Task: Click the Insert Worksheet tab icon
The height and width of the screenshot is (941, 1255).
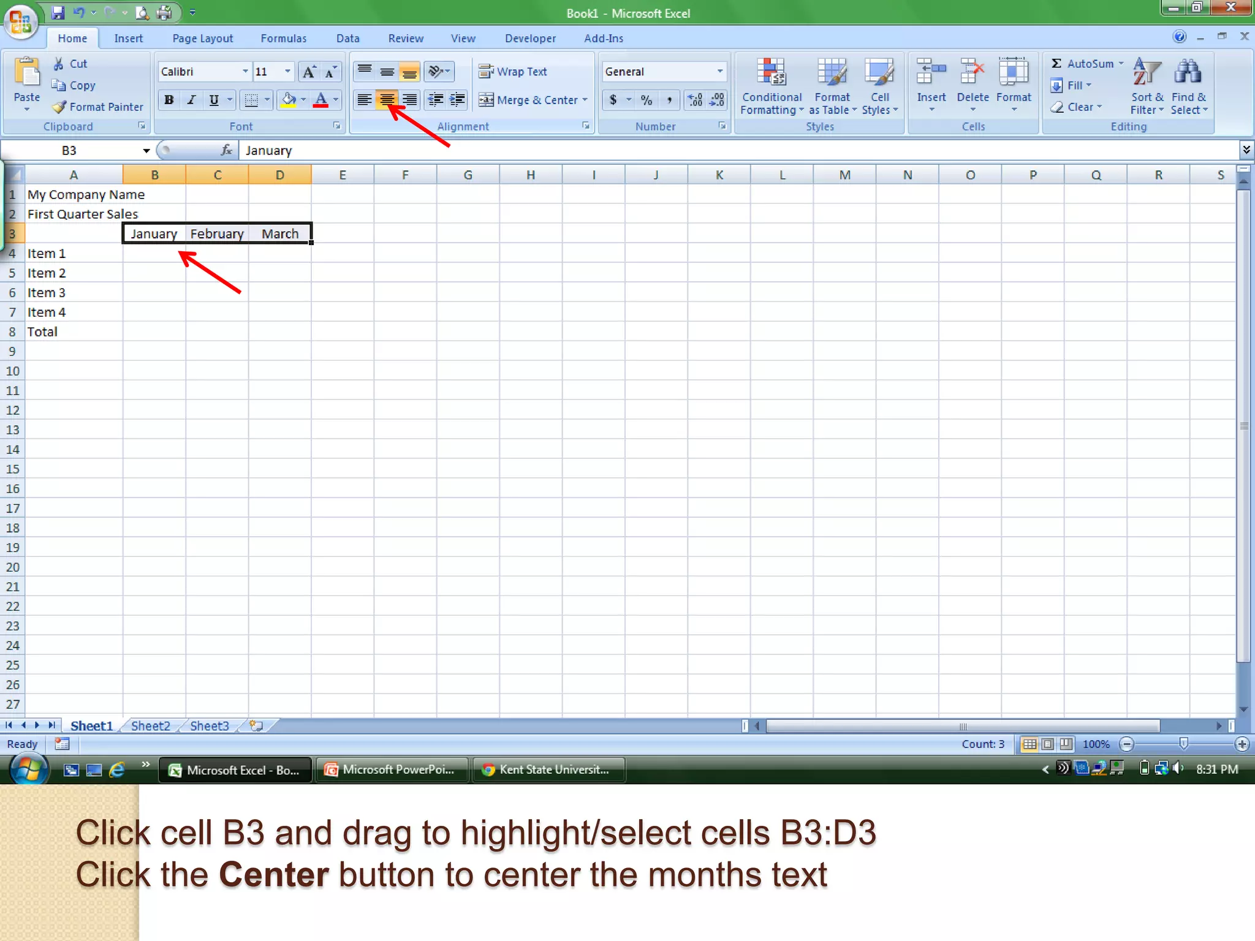Action: (256, 725)
